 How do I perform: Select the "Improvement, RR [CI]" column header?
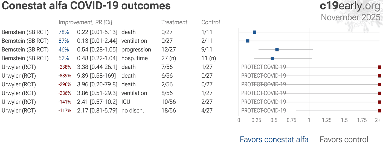[85, 22]
